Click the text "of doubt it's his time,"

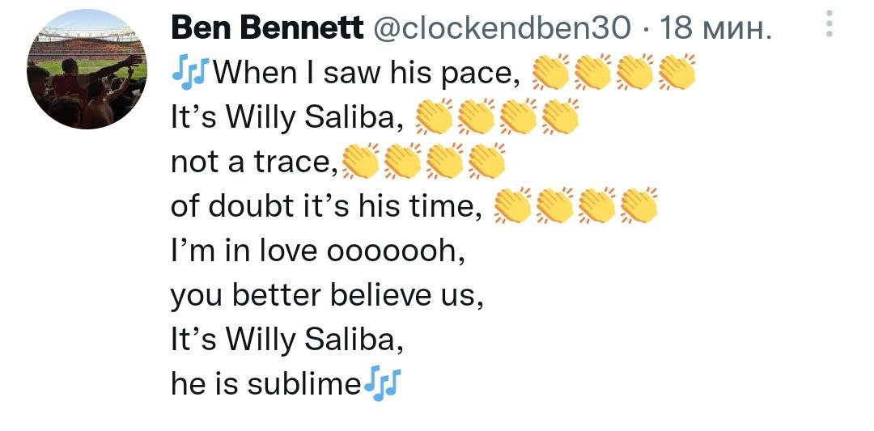pos(325,208)
